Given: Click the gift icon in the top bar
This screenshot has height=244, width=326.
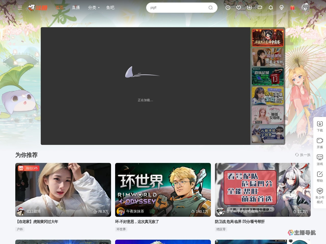Looking at the screenshot, I should click(x=292, y=8).
